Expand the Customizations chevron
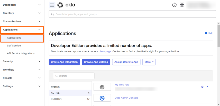220x106 pixels. (40, 21)
